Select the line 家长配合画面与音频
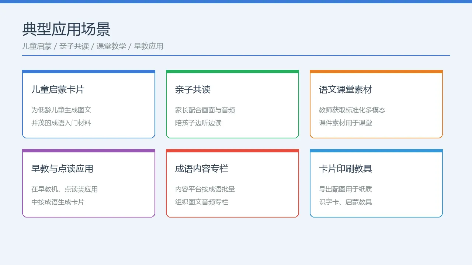This screenshot has height=265, width=472. (x=205, y=110)
